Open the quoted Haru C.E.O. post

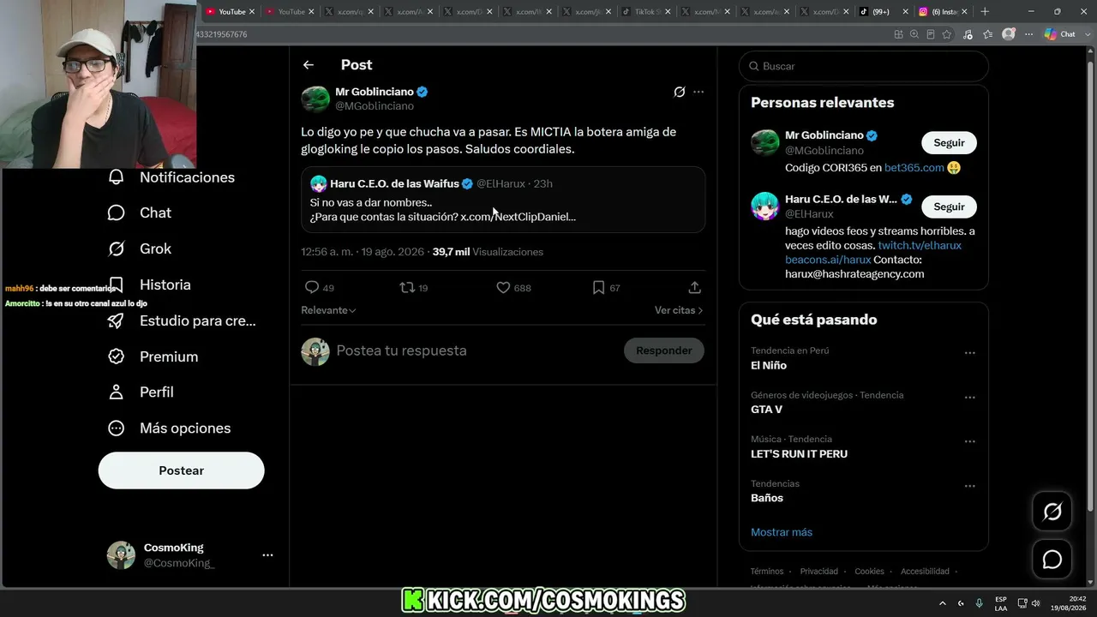(x=503, y=200)
